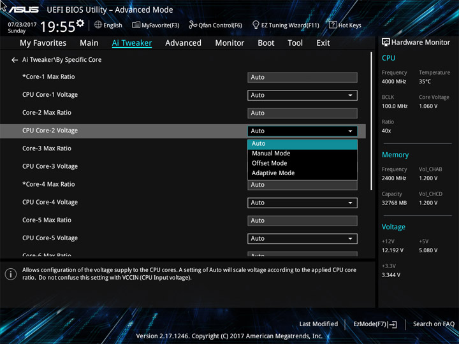Click the 5.080 V reading
Screen dimensions: 459x344
pyautogui.click(x=428, y=250)
